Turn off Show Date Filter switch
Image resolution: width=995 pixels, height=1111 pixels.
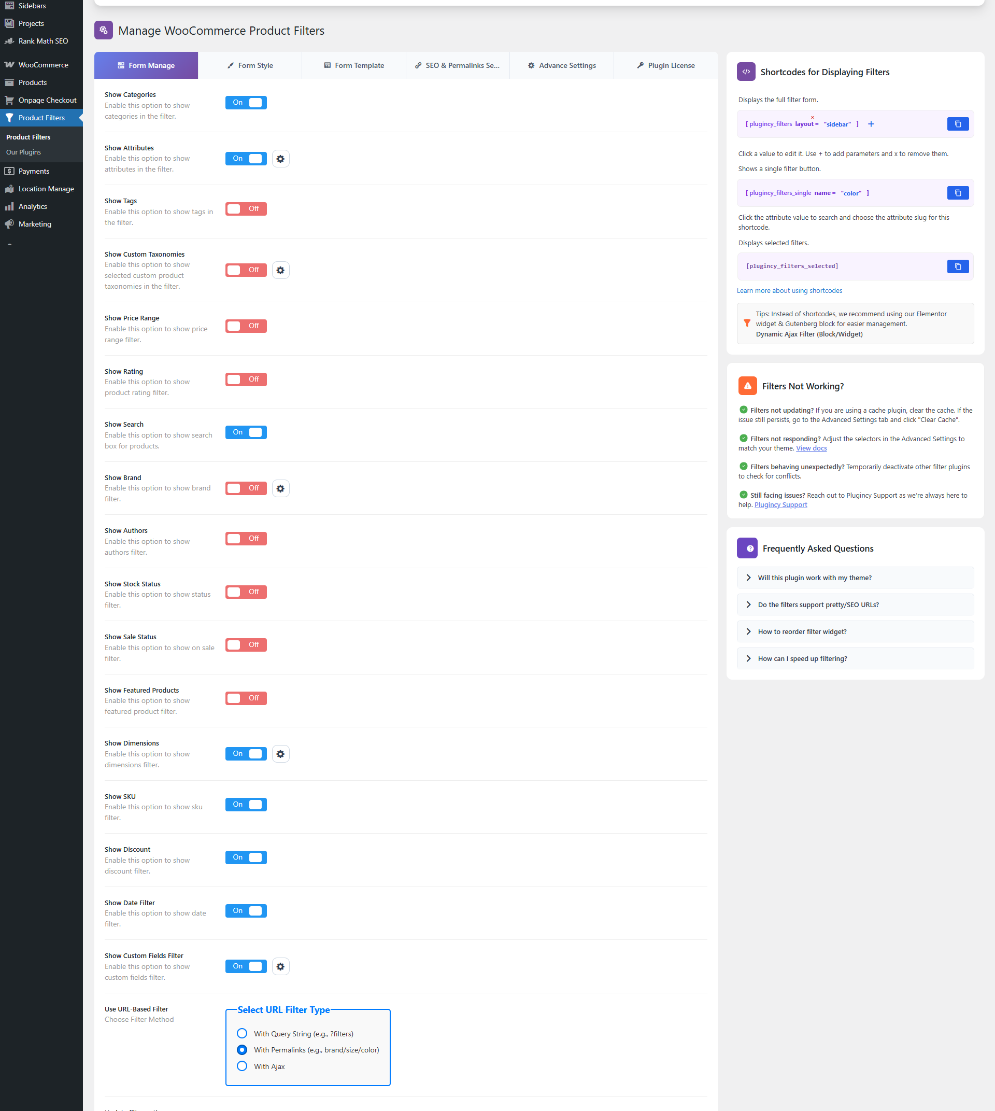tap(246, 911)
